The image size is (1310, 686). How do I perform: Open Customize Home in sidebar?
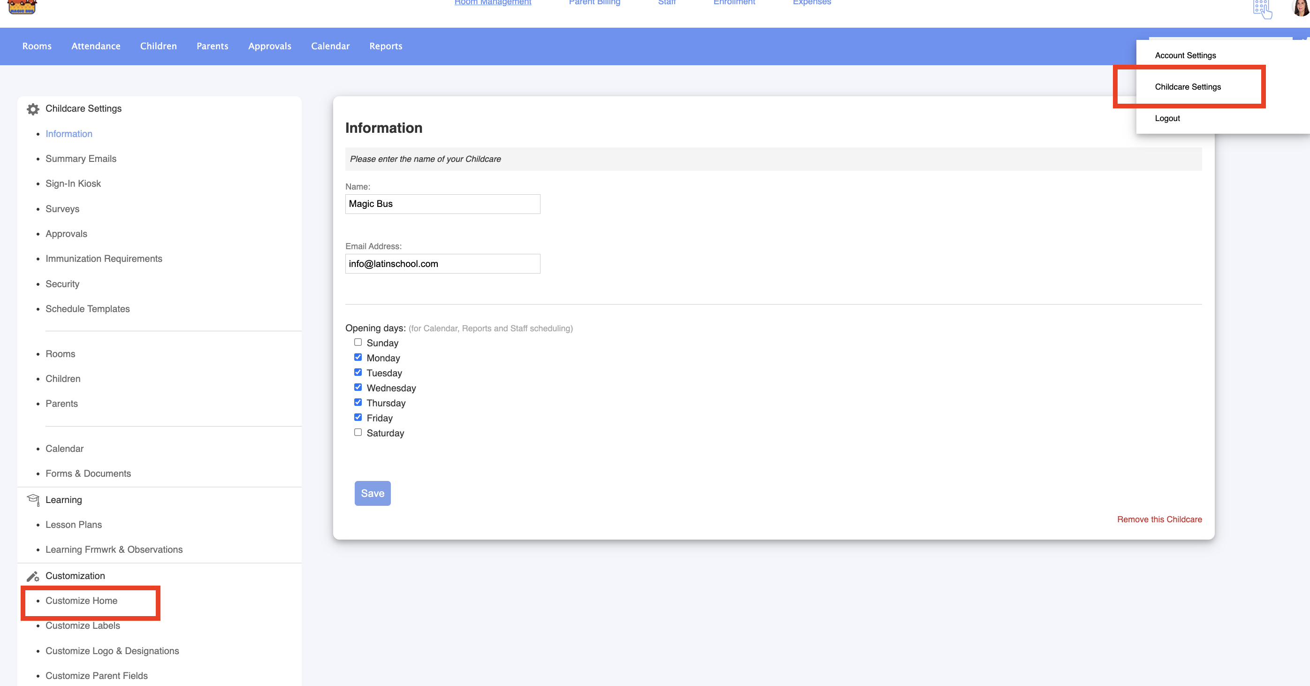(81, 601)
